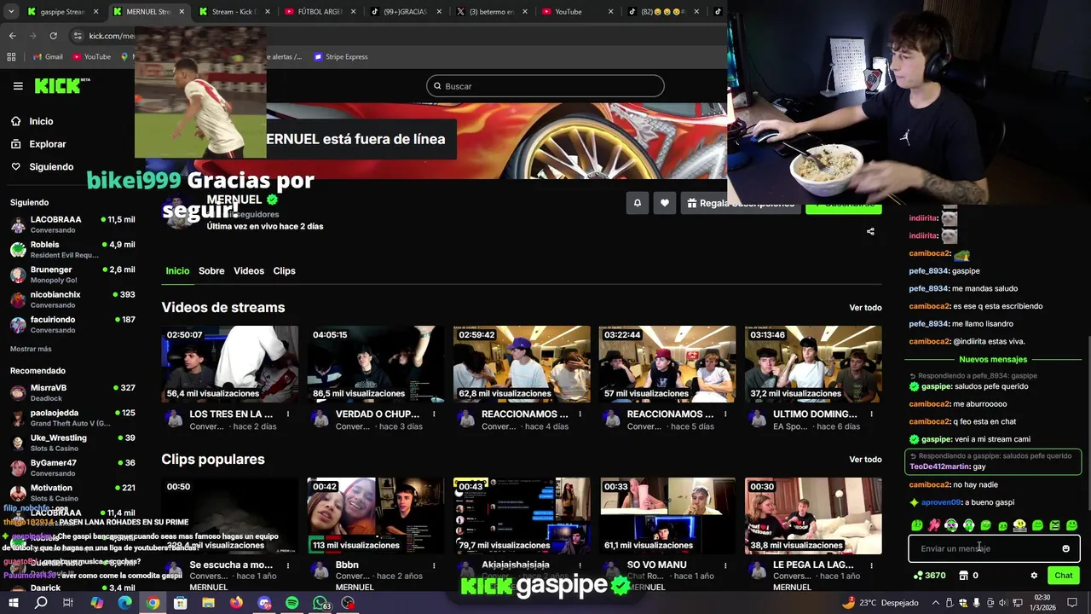Open the chat shop icon showing 0
The height and width of the screenshot is (614, 1091).
968,576
